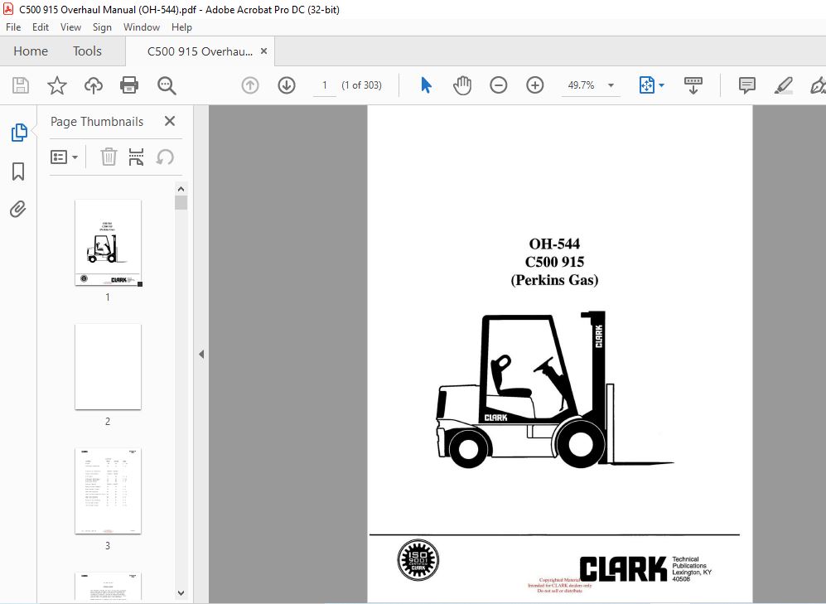Image resolution: width=826 pixels, height=604 pixels.
Task: Open Attachments paperclip panel icon
Action: click(18, 209)
